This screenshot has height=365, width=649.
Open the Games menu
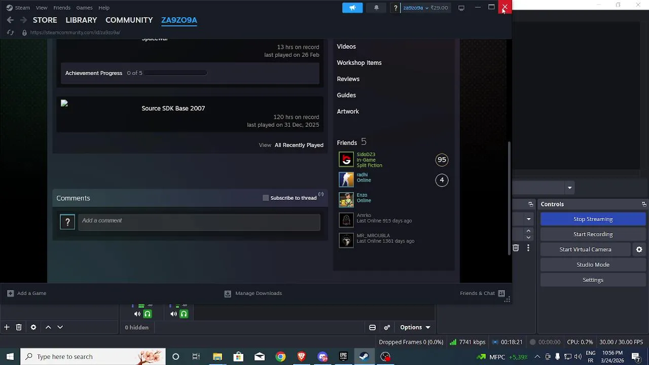coord(84,8)
